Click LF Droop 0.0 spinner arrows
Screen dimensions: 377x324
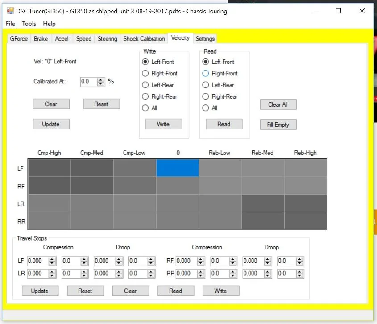click(x=151, y=261)
